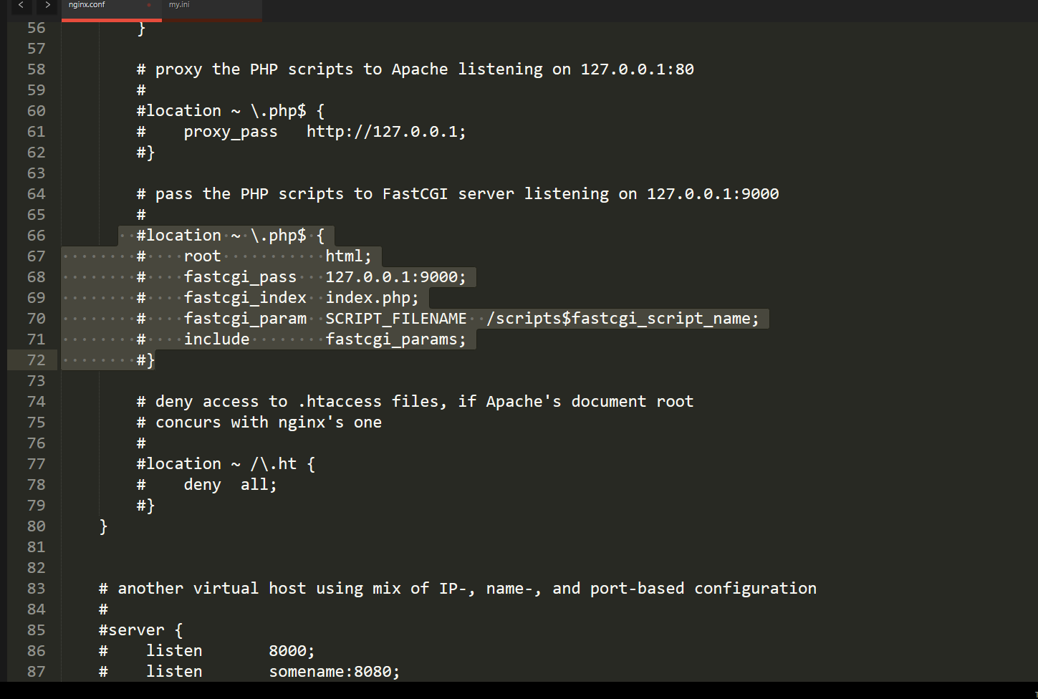Open the my.ini tab

179,5
